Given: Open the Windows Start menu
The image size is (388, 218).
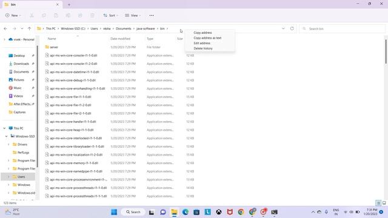Looking at the screenshot, I should pyautogui.click(x=114, y=212).
